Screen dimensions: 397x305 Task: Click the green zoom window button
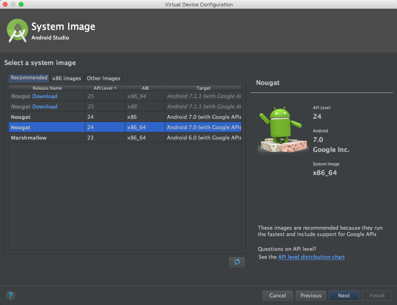click(x=21, y=4)
